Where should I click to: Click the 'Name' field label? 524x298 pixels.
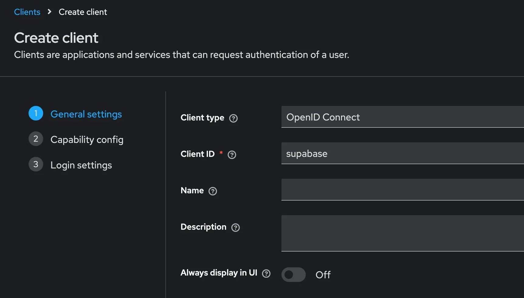tap(192, 191)
